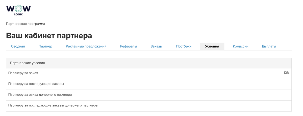Click the Ваш кабинет партнера heading

49,36
